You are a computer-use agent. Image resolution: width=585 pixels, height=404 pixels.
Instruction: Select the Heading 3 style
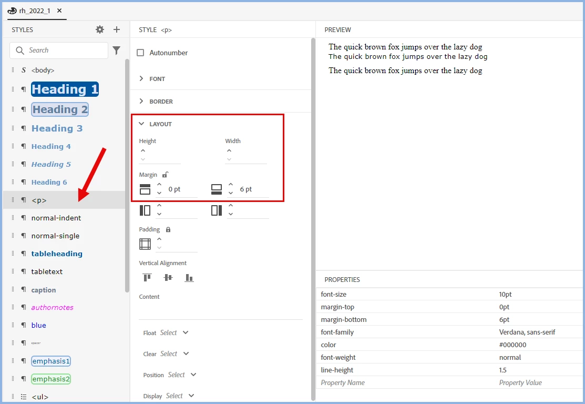[x=57, y=128]
